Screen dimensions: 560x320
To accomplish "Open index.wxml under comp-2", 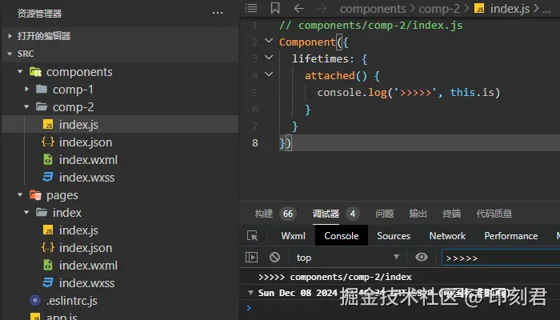I will pos(88,160).
